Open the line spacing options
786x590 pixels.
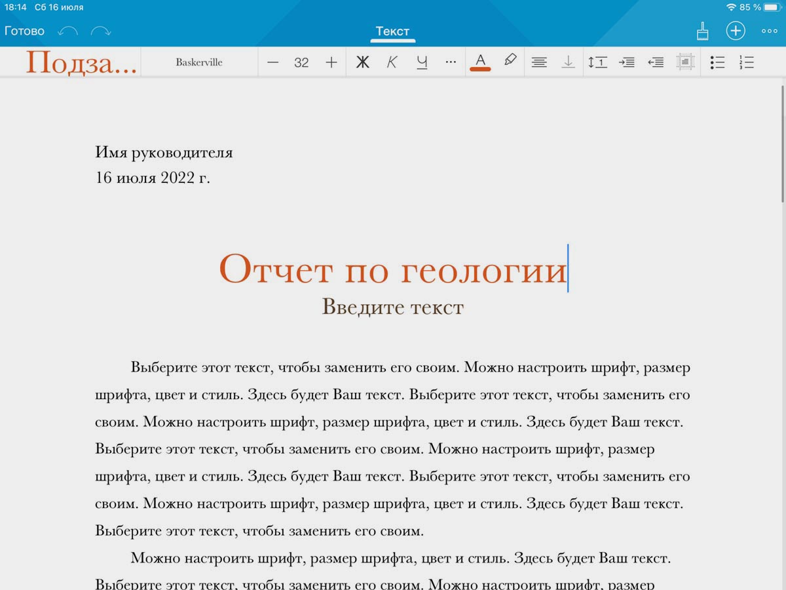(x=597, y=62)
